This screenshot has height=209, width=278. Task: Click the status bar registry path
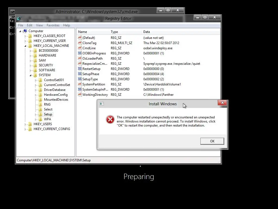tap(54, 160)
